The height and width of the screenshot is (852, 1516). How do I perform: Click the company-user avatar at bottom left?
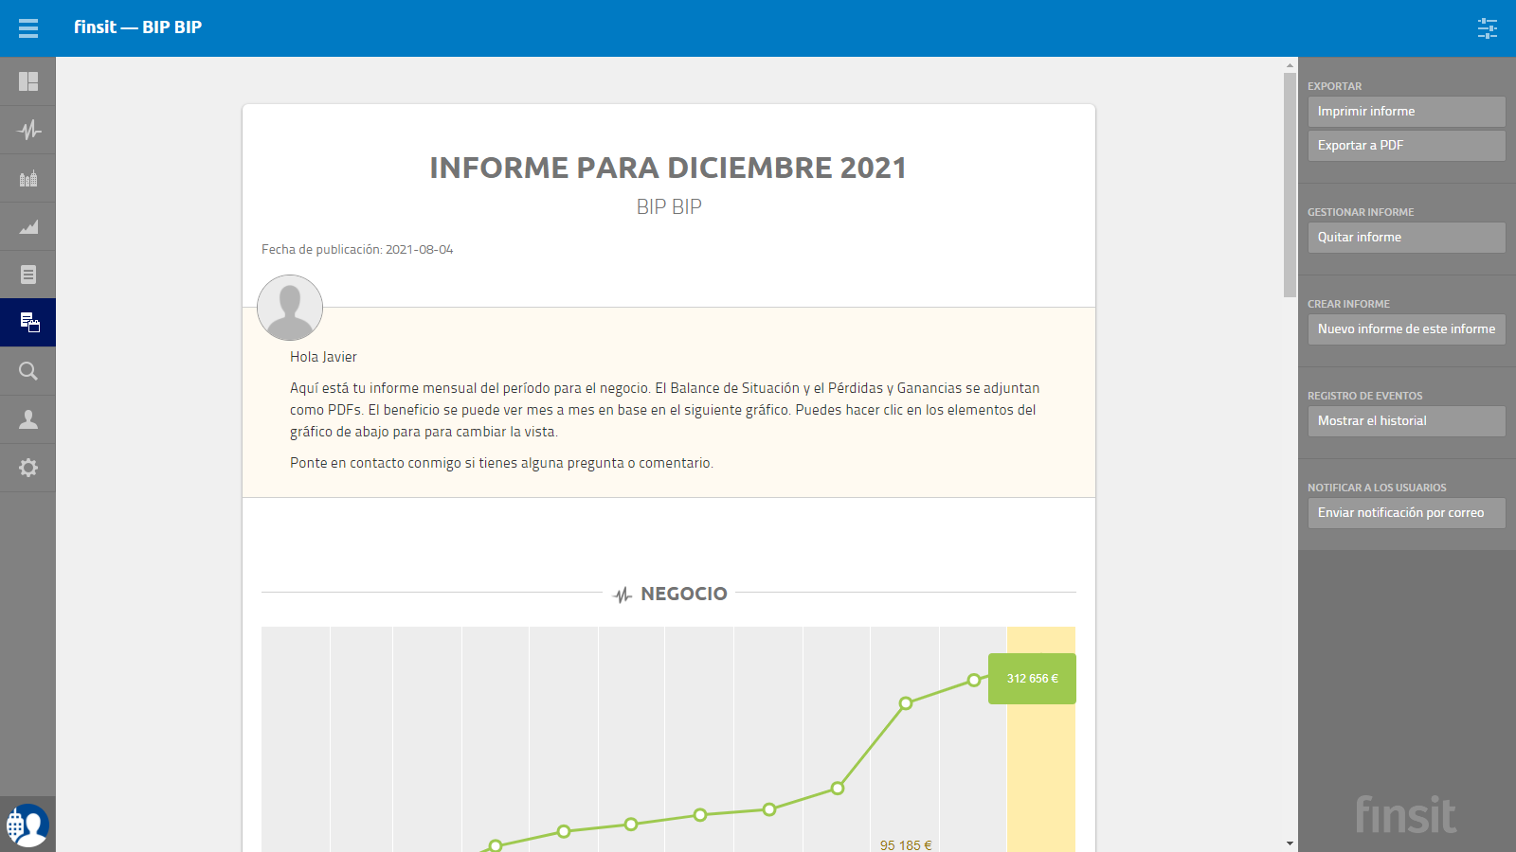(27, 825)
